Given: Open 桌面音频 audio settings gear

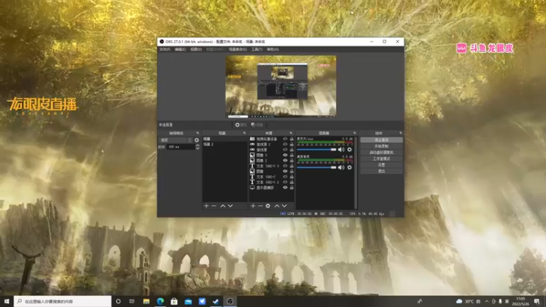Looking at the screenshot, I should [x=349, y=167].
